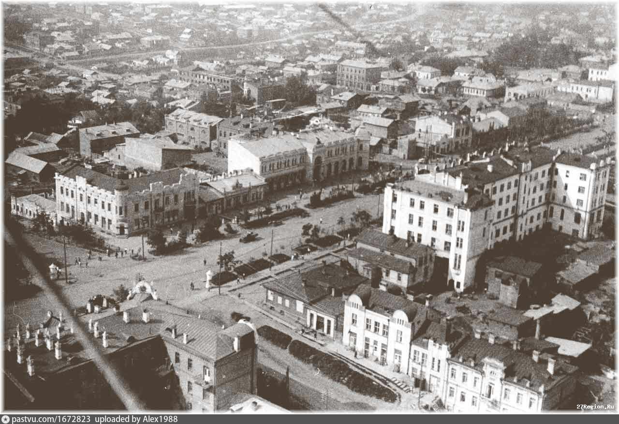Open the pastvu.com/1672823 link
This screenshot has height=424, width=619.
pos(51,419)
